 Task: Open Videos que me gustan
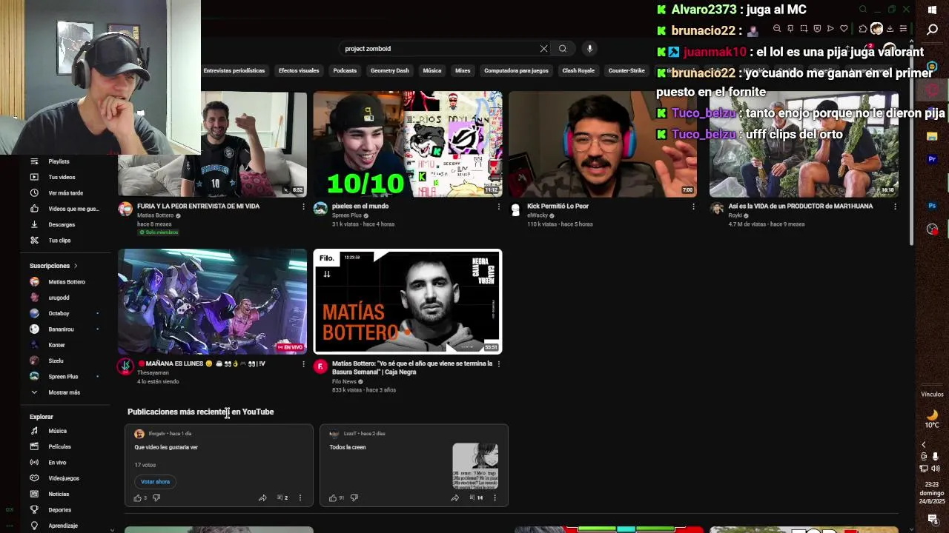(x=73, y=209)
